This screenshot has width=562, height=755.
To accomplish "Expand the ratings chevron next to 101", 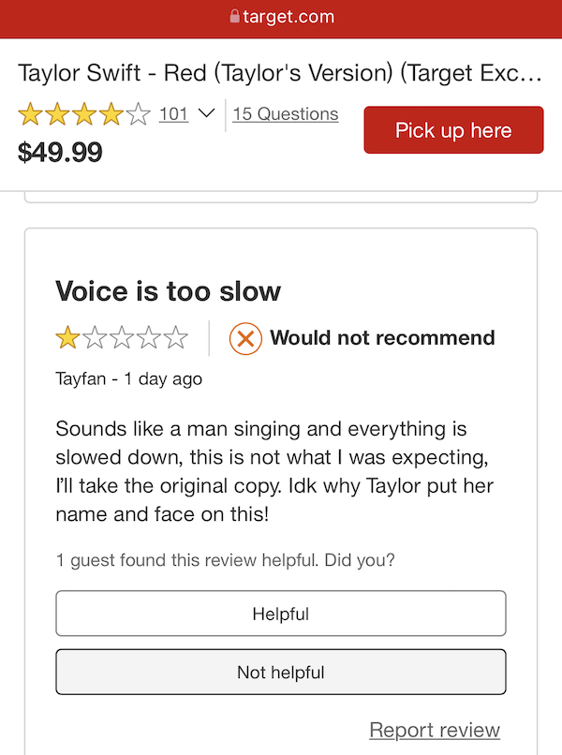I will (206, 113).
